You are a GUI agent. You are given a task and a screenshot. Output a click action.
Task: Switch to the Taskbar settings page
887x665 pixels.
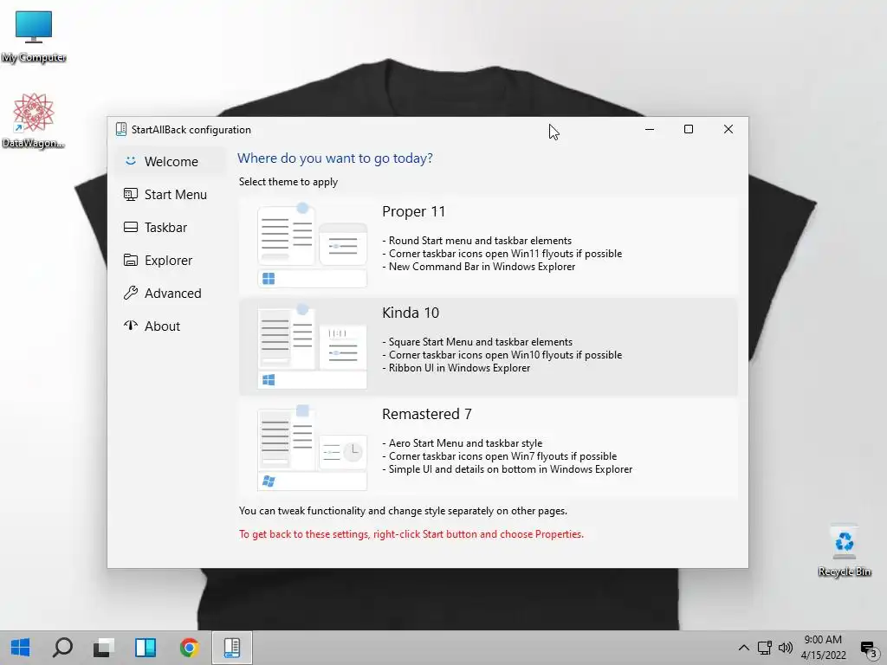point(171,228)
